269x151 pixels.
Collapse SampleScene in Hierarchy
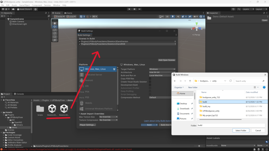pyautogui.click(x=6, y=19)
